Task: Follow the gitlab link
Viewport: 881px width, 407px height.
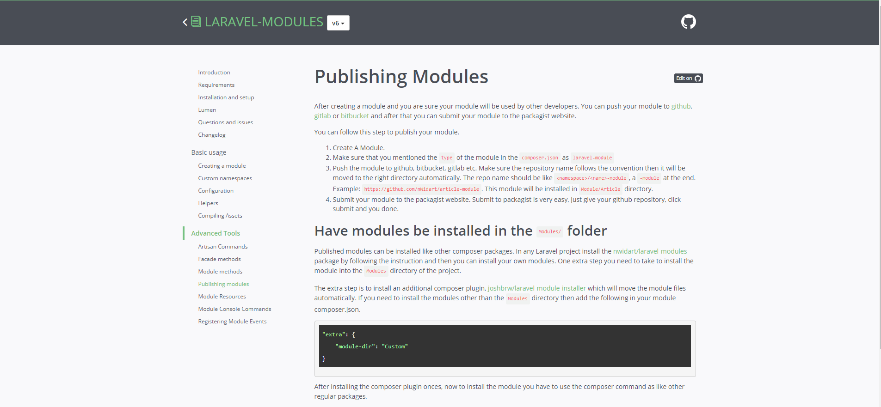Action: (322, 116)
